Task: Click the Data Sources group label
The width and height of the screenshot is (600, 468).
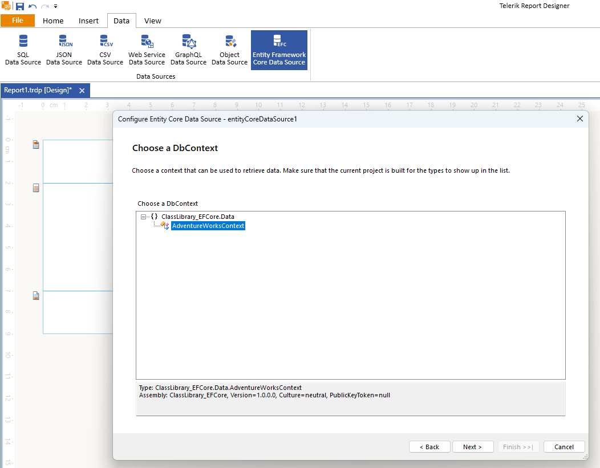Action: (x=156, y=76)
